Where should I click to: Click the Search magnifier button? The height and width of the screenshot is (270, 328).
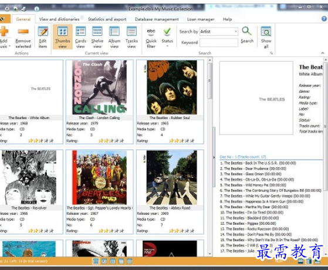point(247,35)
